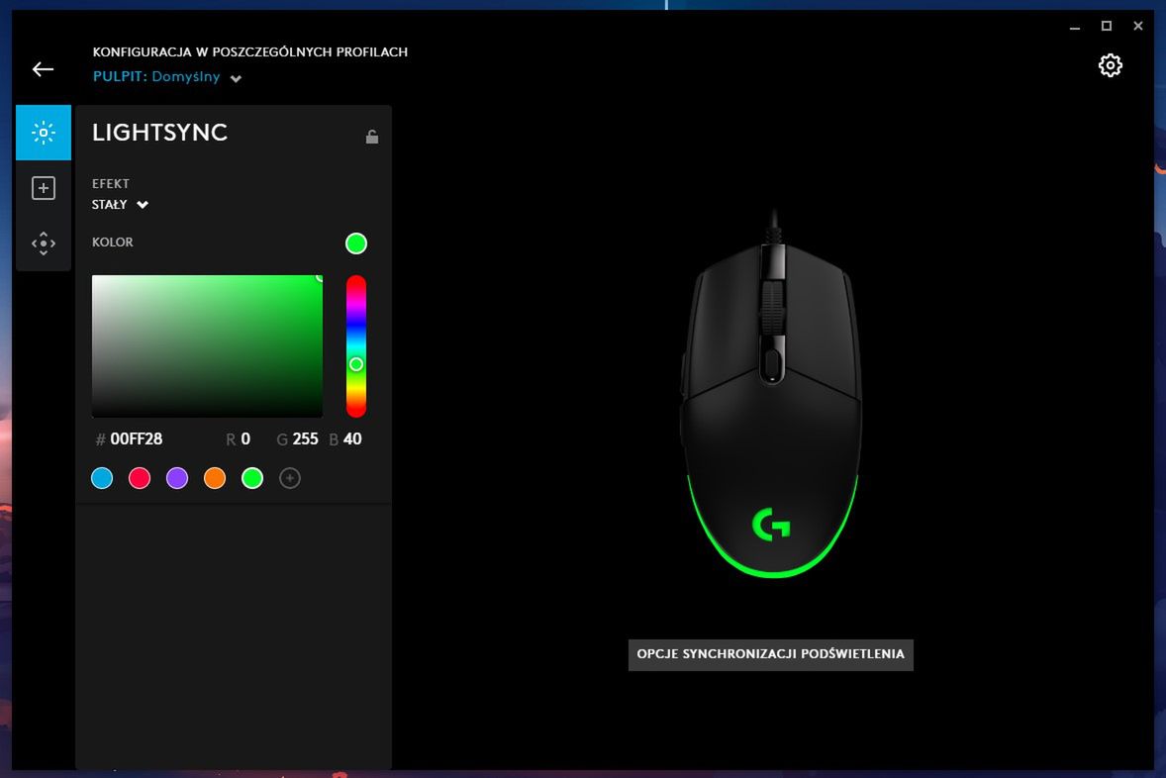Close the G HUB window
This screenshot has width=1166, height=778.
pos(1137,26)
